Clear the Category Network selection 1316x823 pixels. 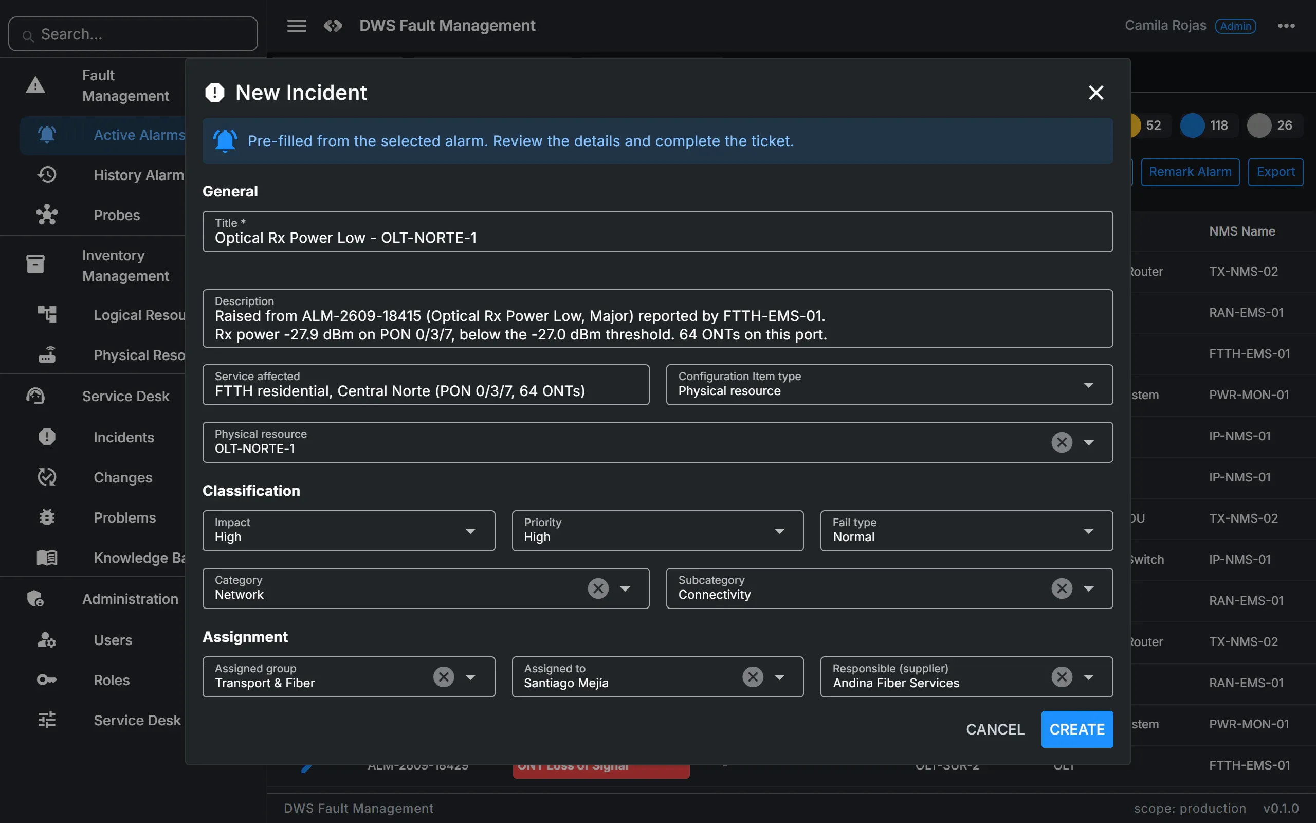click(x=598, y=588)
